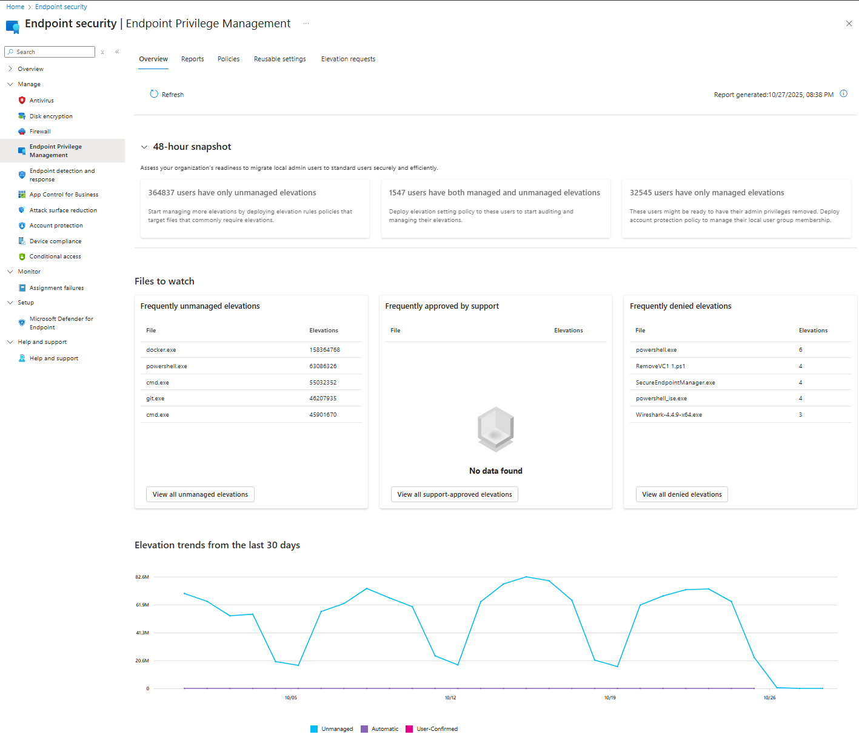Select App Control for Business
This screenshot has width=859, height=743.
click(64, 194)
